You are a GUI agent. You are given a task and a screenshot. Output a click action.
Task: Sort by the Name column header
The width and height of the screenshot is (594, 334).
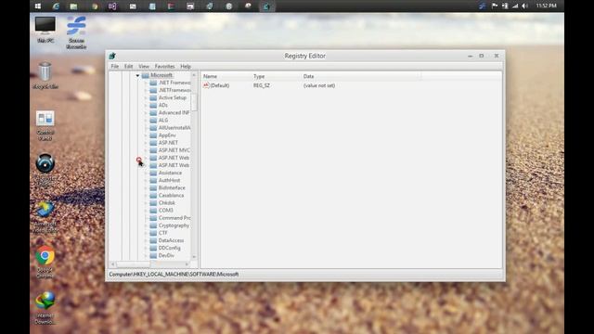[226, 76]
